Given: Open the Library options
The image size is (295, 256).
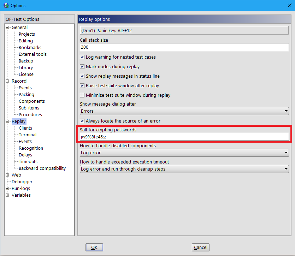Looking at the screenshot, I should pyautogui.click(x=26, y=68).
